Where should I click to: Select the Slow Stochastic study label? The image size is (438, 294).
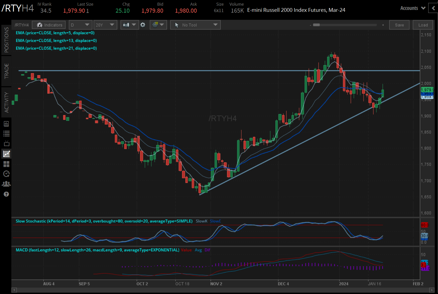point(104,221)
